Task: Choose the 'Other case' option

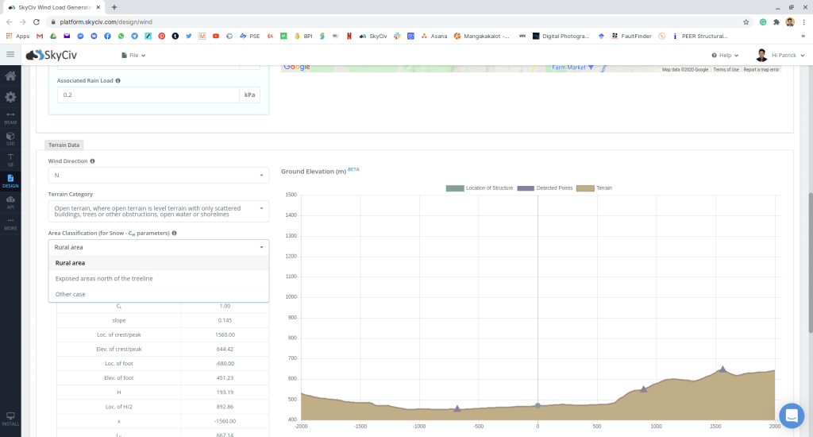Action: pyautogui.click(x=71, y=294)
